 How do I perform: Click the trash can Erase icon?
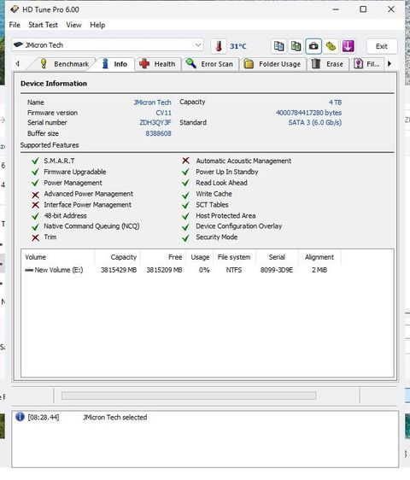[316, 64]
